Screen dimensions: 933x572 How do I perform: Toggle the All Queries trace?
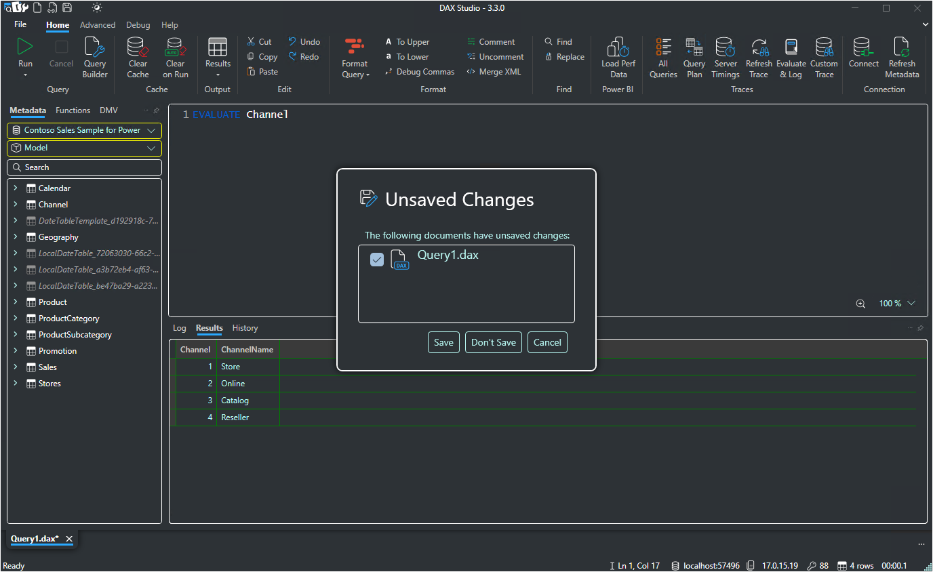pos(663,58)
